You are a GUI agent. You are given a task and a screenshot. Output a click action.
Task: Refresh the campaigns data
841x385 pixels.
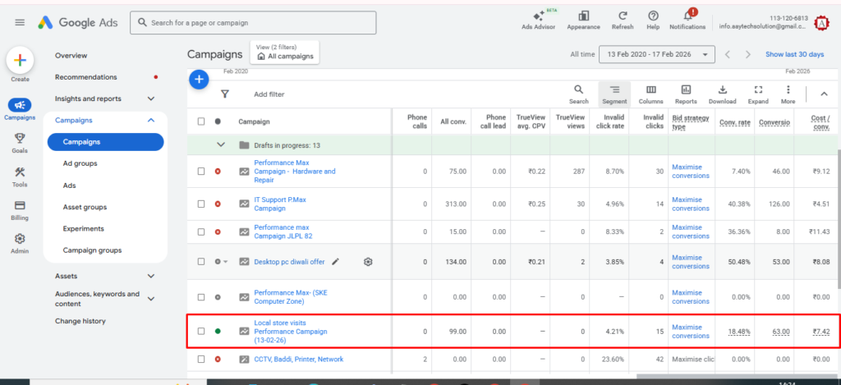pos(623,16)
